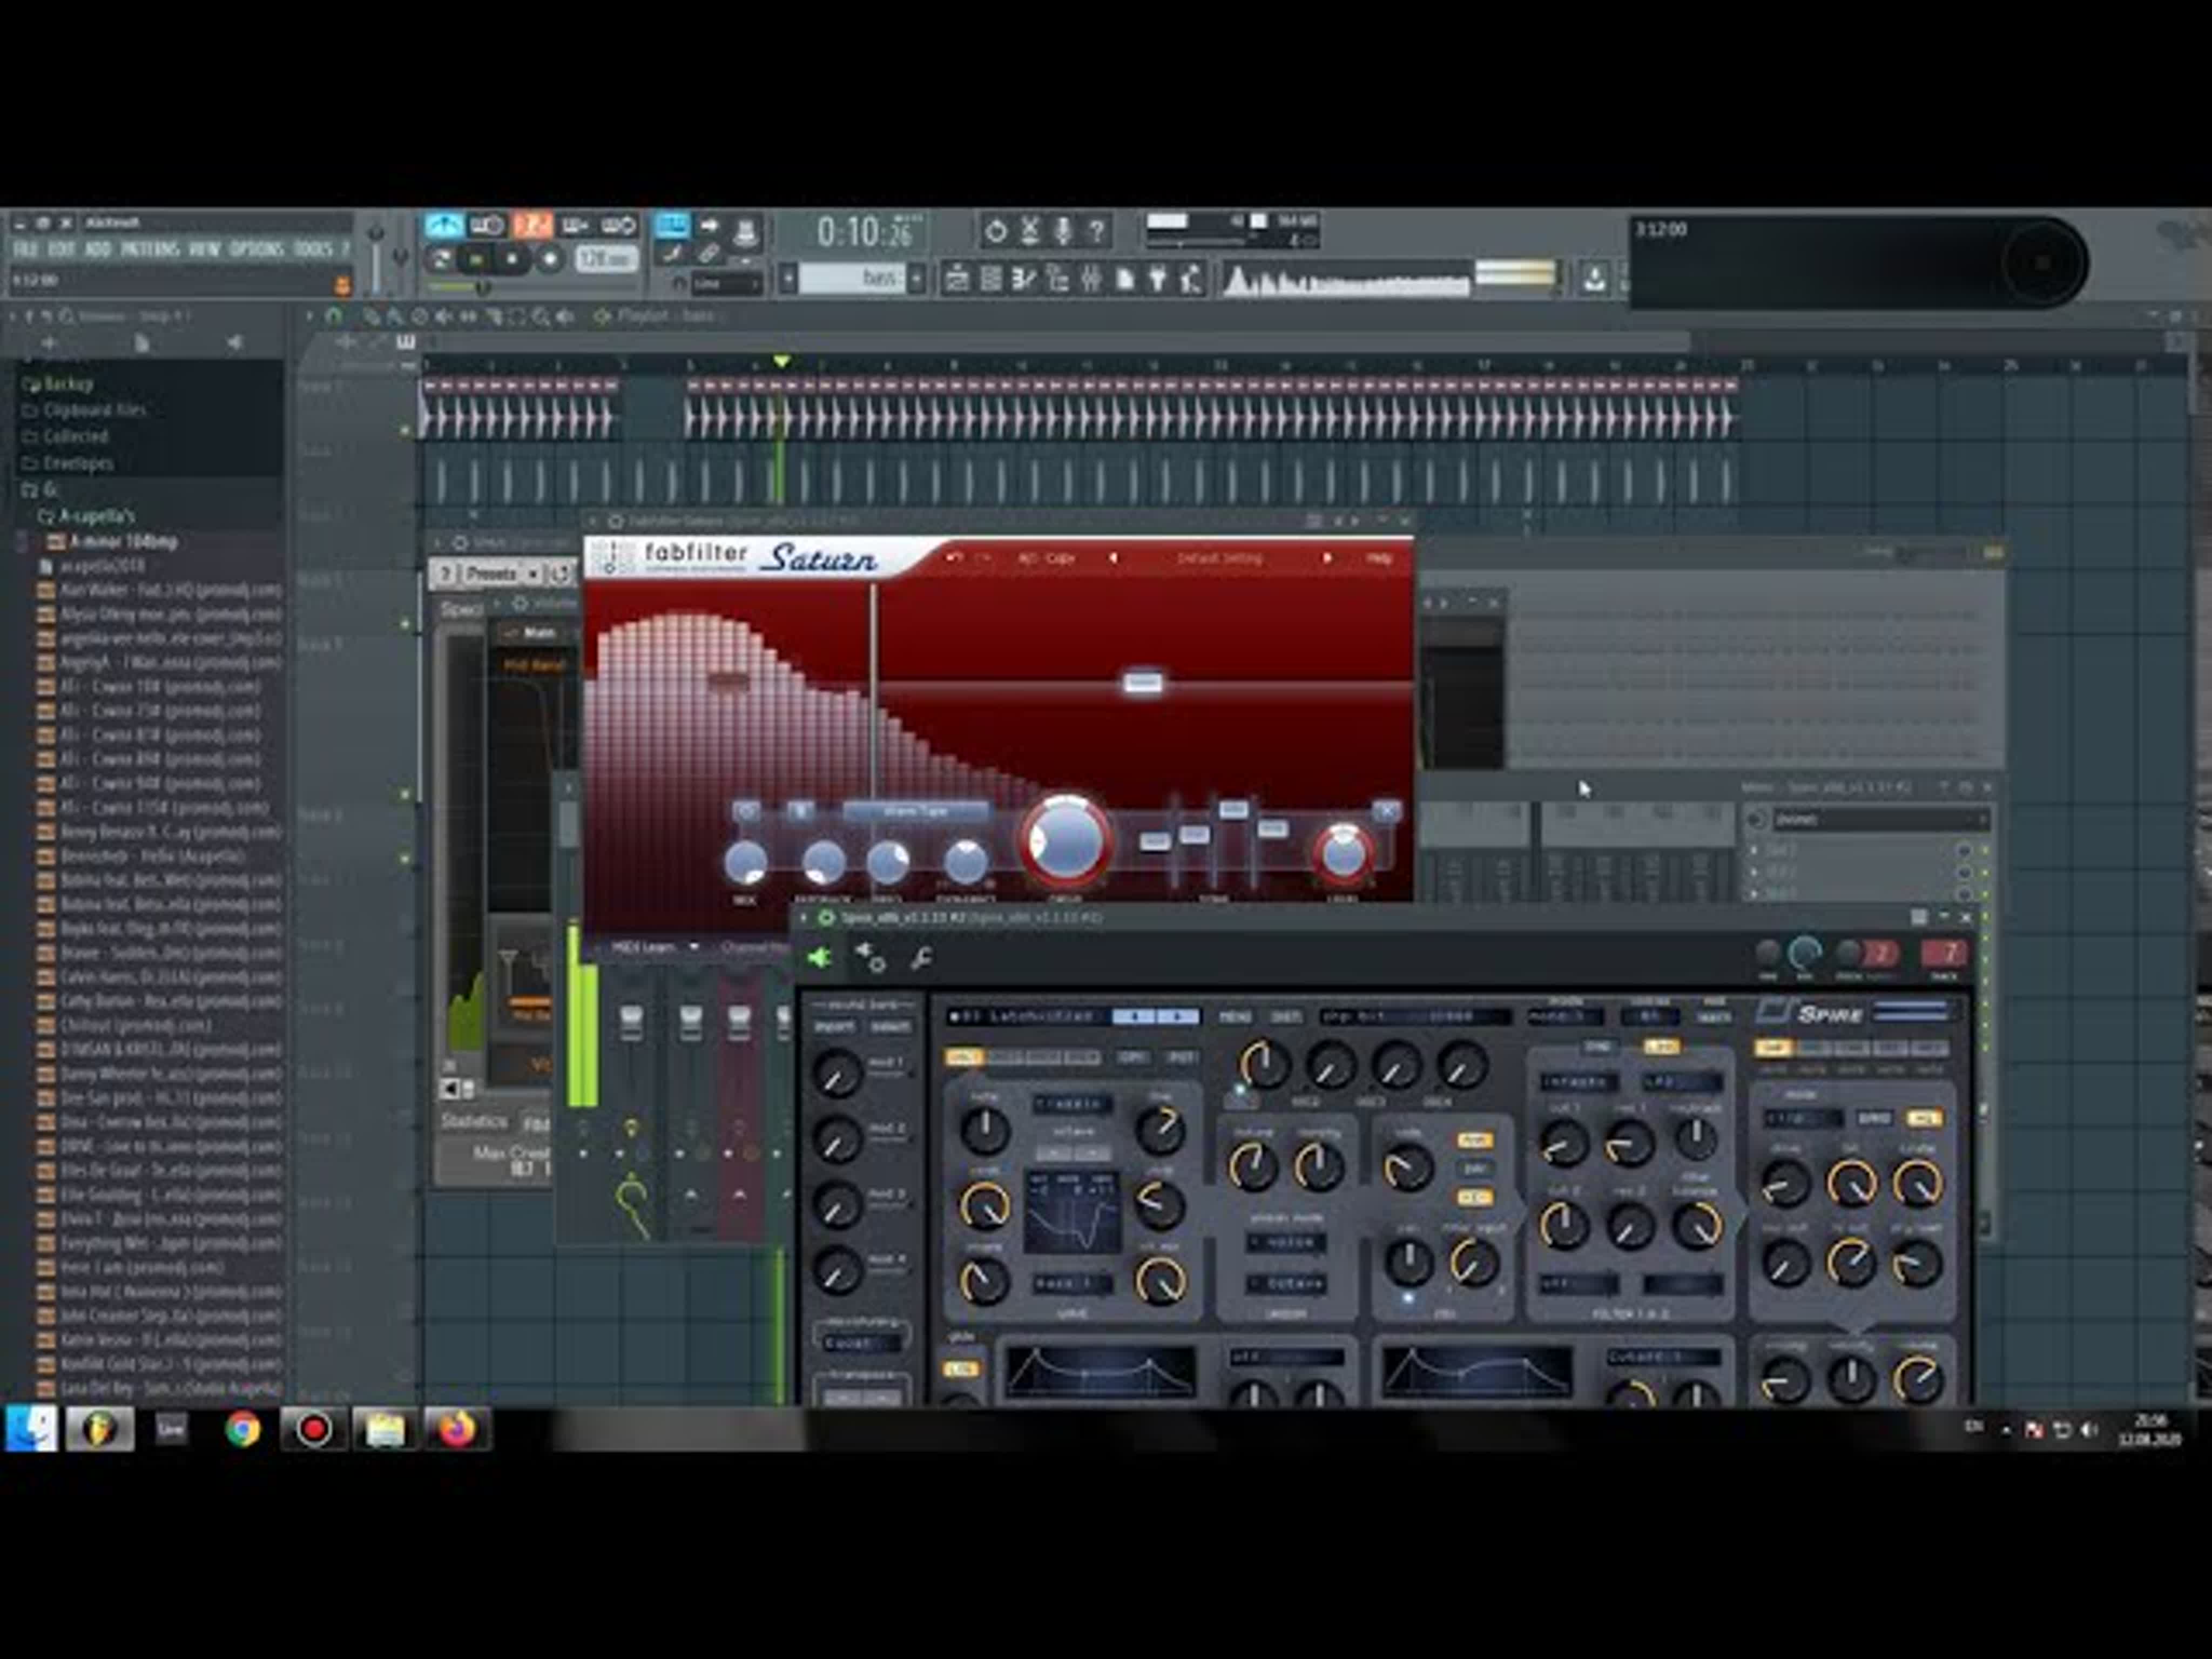Click the MIDI Learn button in Saturn

[643, 946]
